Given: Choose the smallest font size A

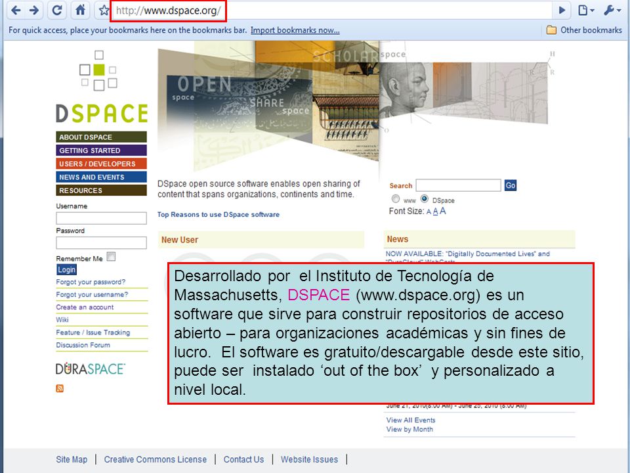Looking at the screenshot, I should [x=429, y=212].
